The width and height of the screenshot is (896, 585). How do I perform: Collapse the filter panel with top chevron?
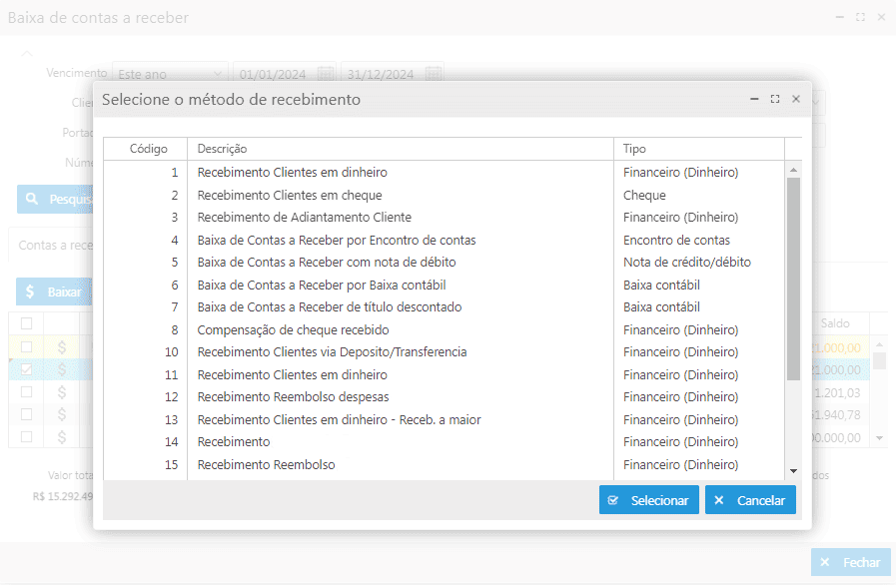[x=27, y=53]
